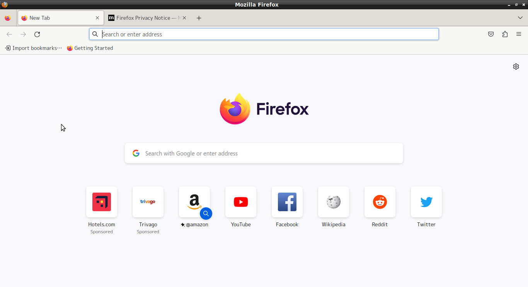Focus the Search or enter address bar
528x287 pixels.
(264, 34)
